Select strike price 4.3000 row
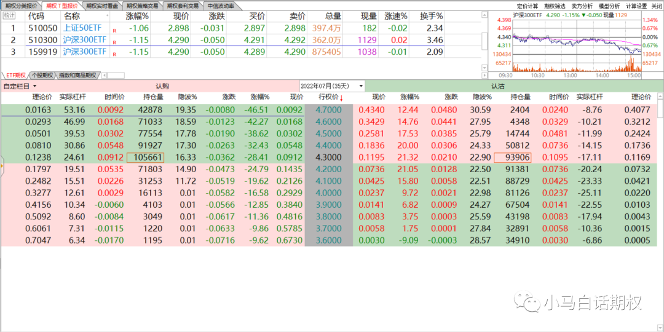 click(328, 157)
